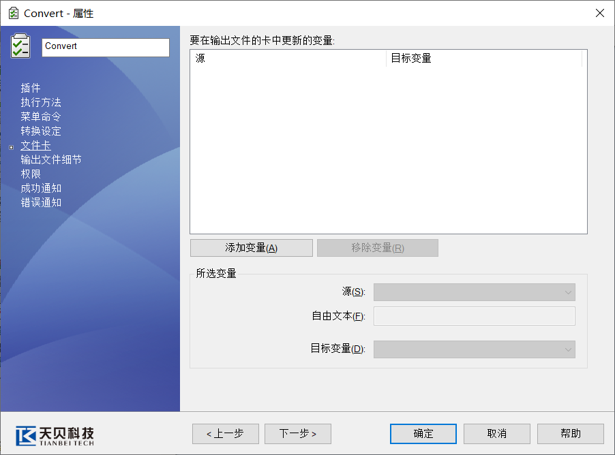Close the Convert properties dialog
Image resolution: width=615 pixels, height=455 pixels.
599,13
